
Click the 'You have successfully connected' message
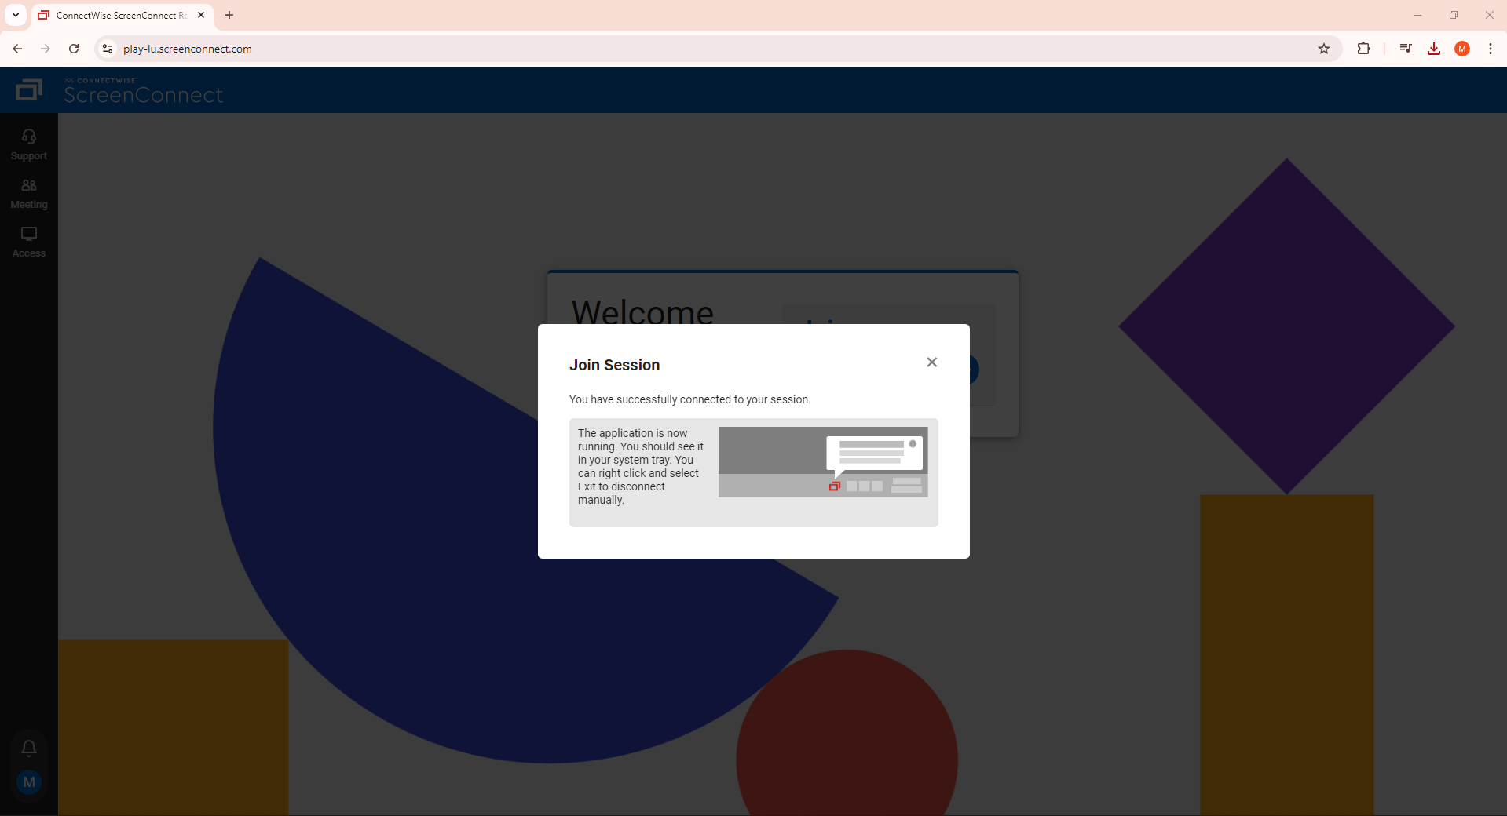coord(689,399)
